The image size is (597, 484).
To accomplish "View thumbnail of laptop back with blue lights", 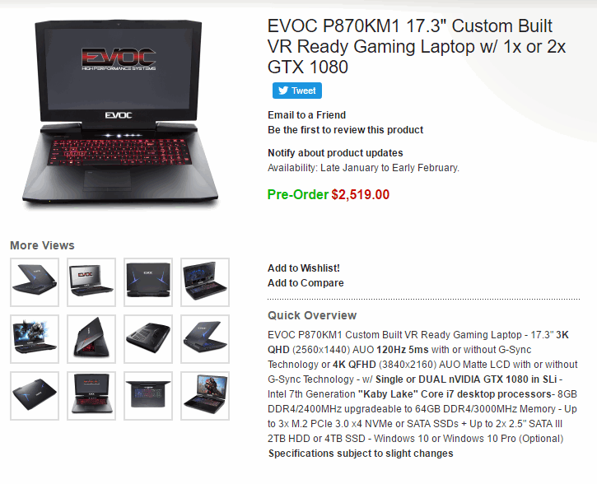I will click(x=148, y=282).
